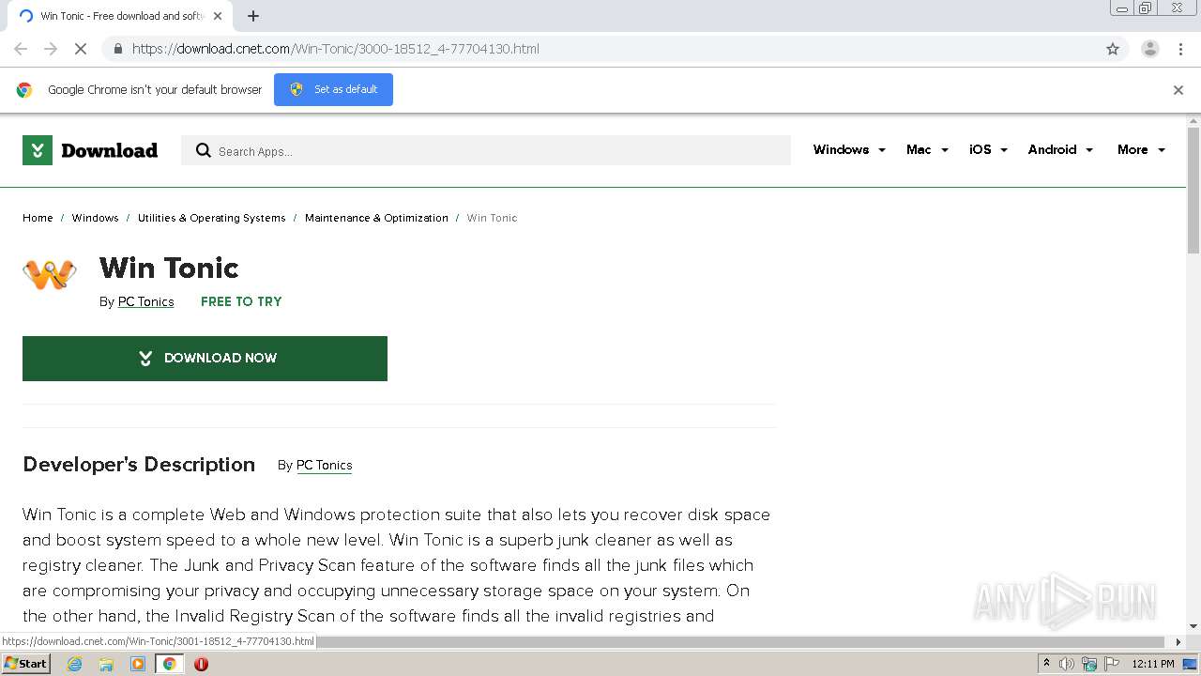Open the Chrome profile avatar
This screenshot has height=676, width=1201.
click(x=1149, y=49)
